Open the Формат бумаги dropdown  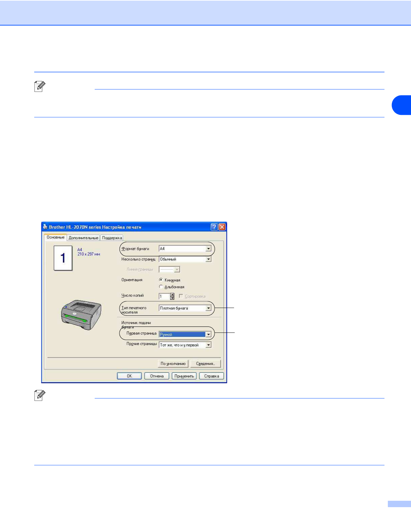[208, 249]
